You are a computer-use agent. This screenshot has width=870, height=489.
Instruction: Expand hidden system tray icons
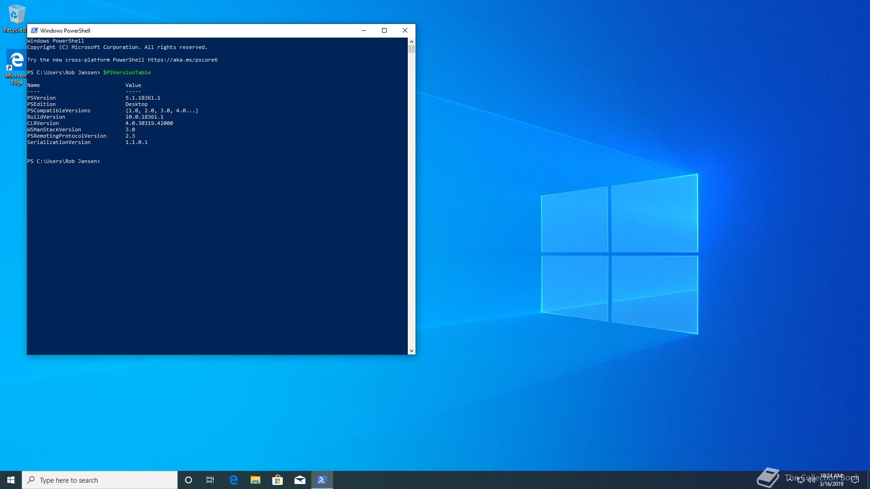point(790,480)
